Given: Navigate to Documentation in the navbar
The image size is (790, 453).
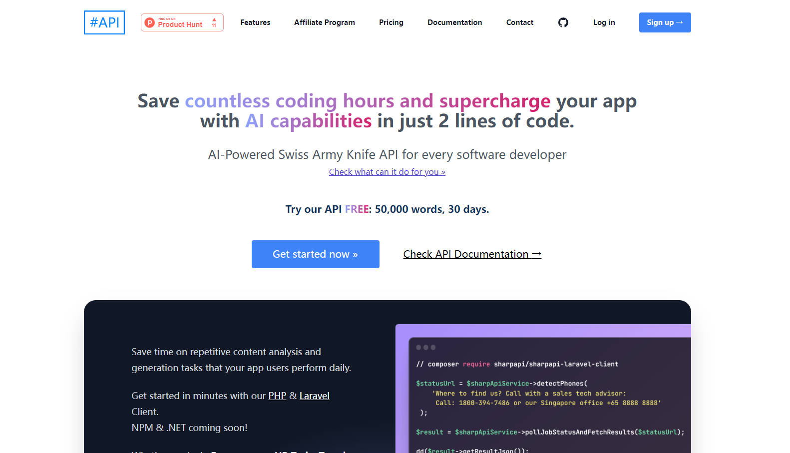Looking at the screenshot, I should coord(454,22).
